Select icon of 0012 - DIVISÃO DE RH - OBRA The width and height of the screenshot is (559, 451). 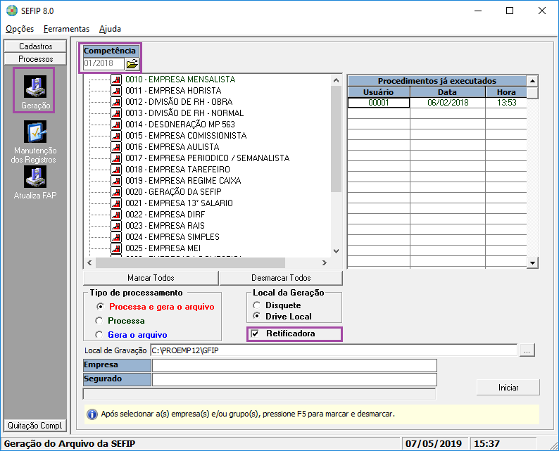coord(116,102)
